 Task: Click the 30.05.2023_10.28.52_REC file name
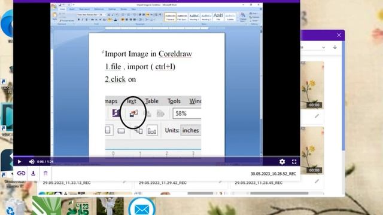coord(273,174)
